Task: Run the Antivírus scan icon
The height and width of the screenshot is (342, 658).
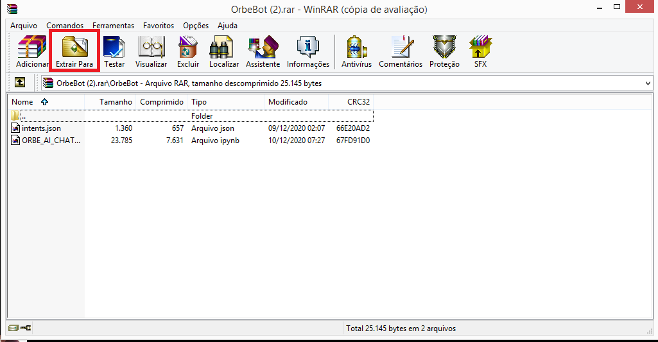Action: point(356,47)
